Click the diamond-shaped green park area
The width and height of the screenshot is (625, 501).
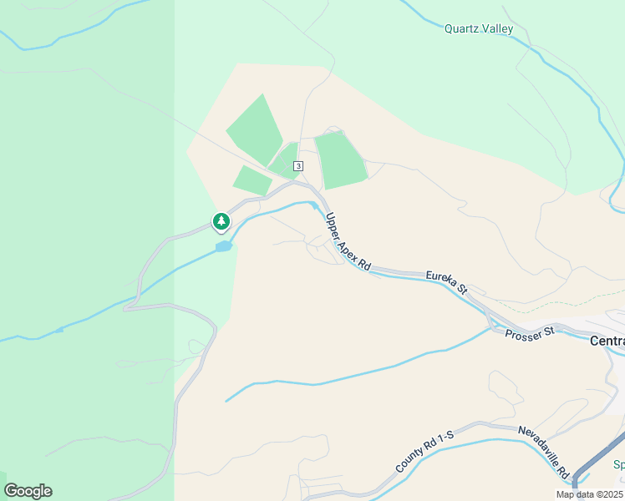[x=255, y=129]
